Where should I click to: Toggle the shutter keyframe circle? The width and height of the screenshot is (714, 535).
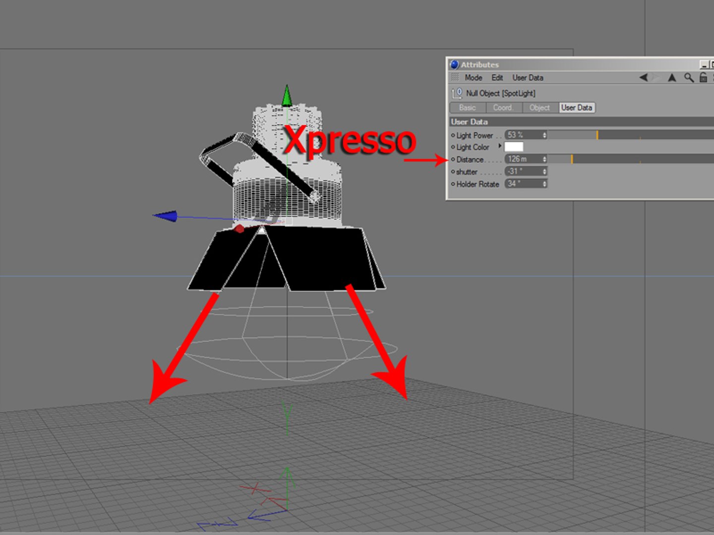coord(453,171)
